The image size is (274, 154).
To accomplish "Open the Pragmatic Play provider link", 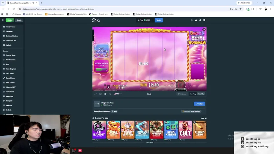I will tap(107, 103).
